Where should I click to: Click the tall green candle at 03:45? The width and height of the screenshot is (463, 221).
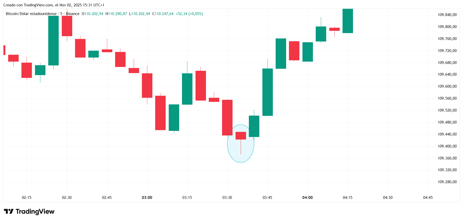coord(267,92)
